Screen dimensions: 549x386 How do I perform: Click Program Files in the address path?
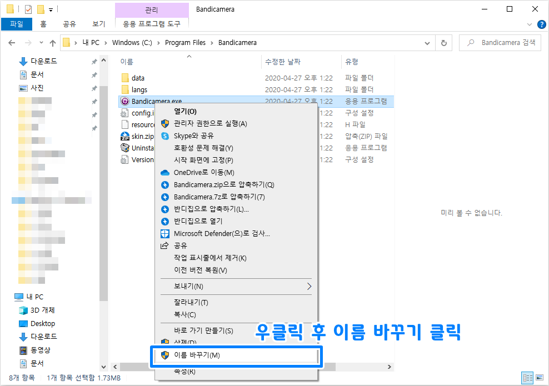click(x=185, y=43)
